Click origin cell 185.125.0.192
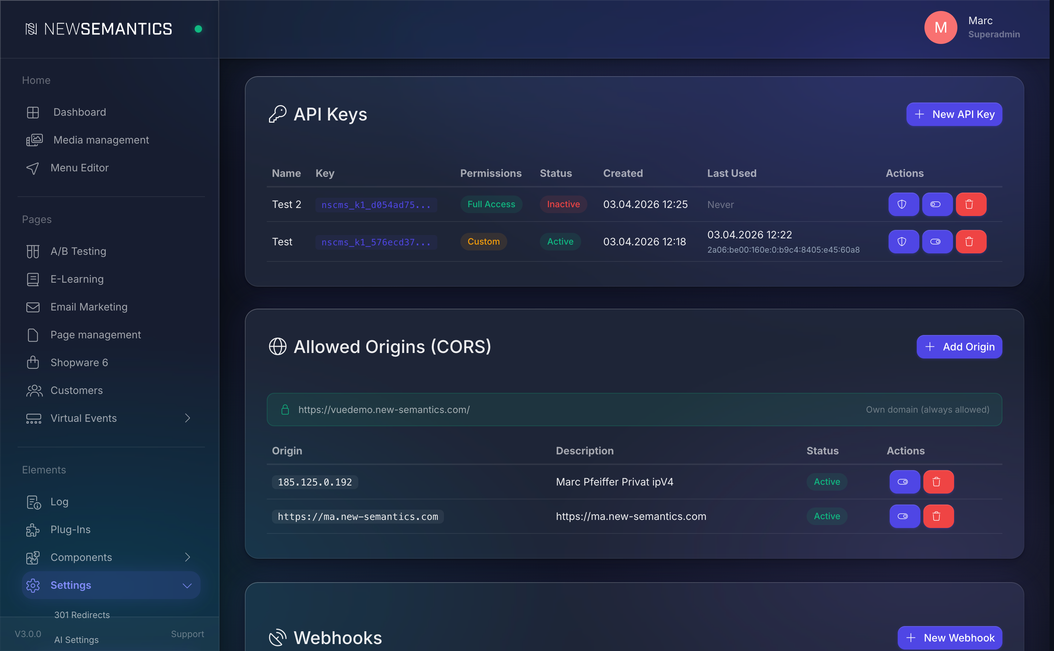1054x651 pixels. click(x=315, y=482)
